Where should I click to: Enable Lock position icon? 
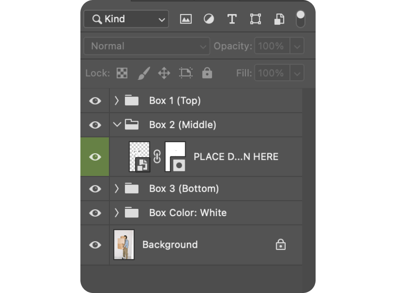[x=165, y=73]
